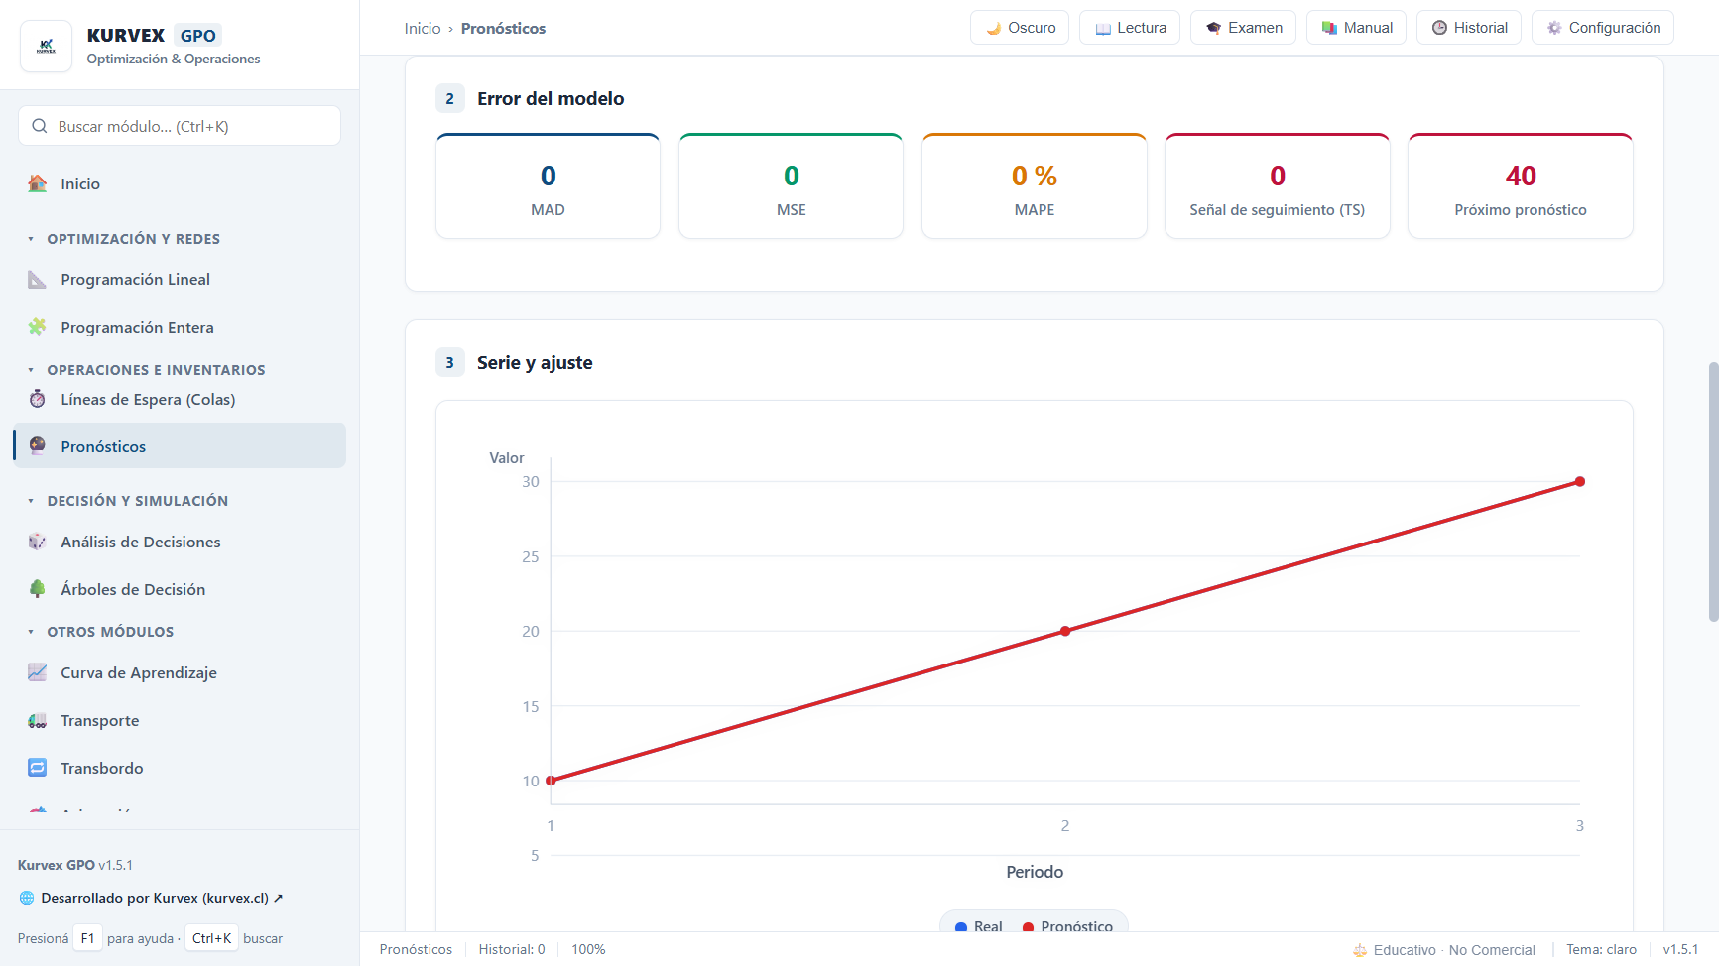1719x966 pixels.
Task: Click the page vertical scrollbar thumb
Action: tap(1713, 492)
